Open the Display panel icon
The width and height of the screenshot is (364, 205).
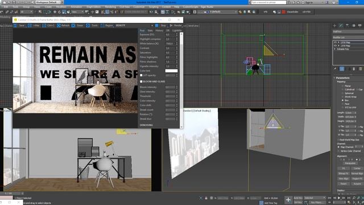[x=360, y=26]
